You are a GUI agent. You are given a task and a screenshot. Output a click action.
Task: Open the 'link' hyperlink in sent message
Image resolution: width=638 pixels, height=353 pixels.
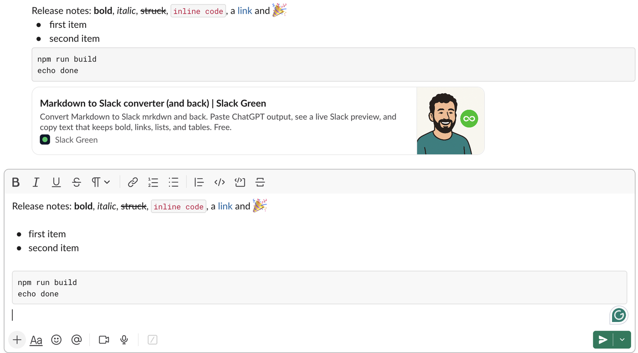[x=245, y=11]
